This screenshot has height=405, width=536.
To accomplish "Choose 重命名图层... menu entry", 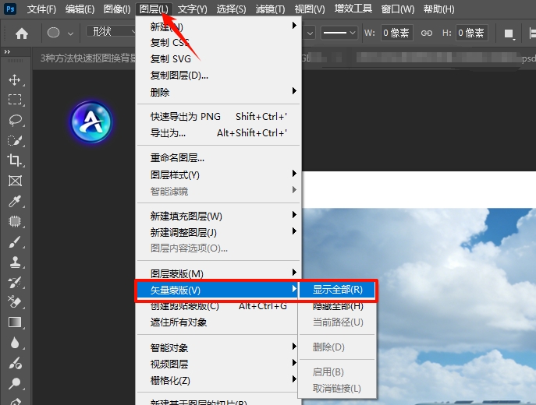I will tap(218, 158).
